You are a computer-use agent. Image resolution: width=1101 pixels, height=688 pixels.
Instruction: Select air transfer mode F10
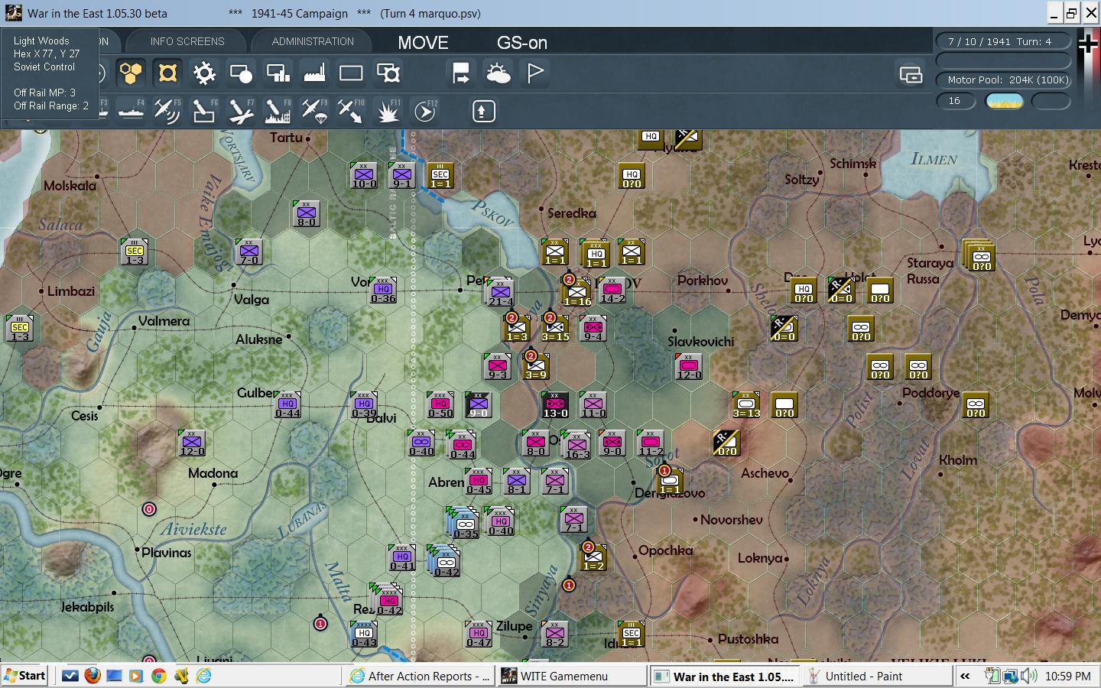click(x=351, y=112)
